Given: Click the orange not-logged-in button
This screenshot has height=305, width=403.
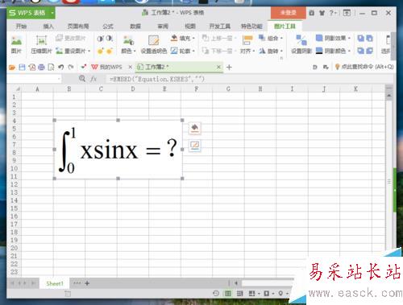Looking at the screenshot, I should pos(288,13).
